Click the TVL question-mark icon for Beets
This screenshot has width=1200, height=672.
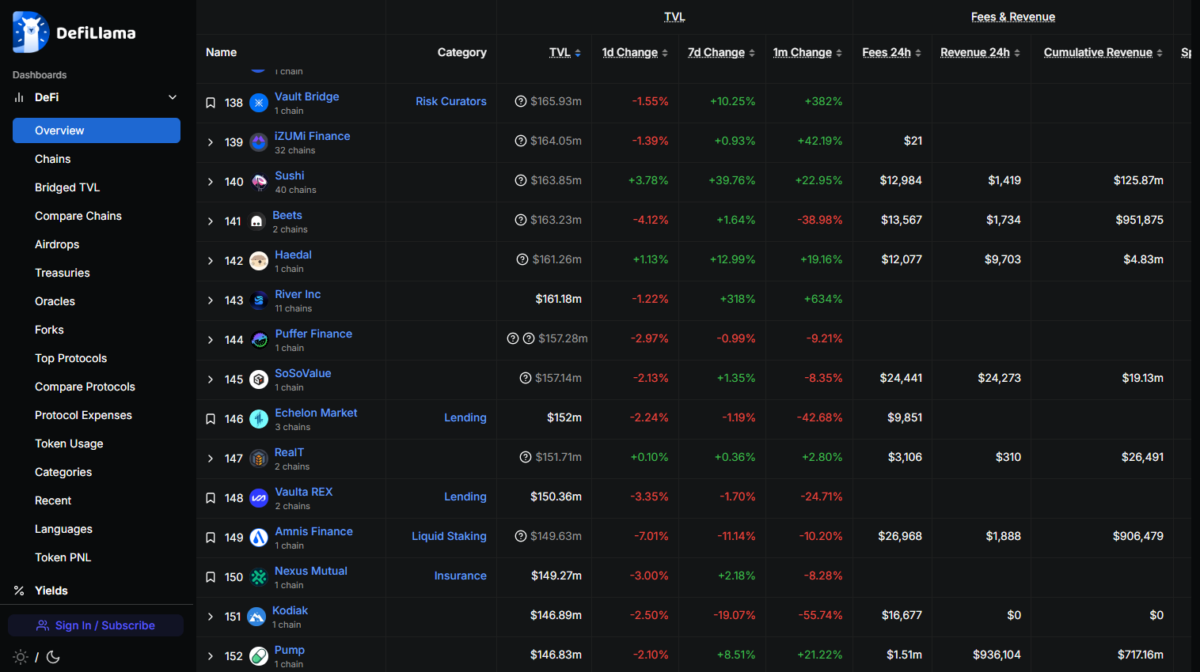point(521,220)
